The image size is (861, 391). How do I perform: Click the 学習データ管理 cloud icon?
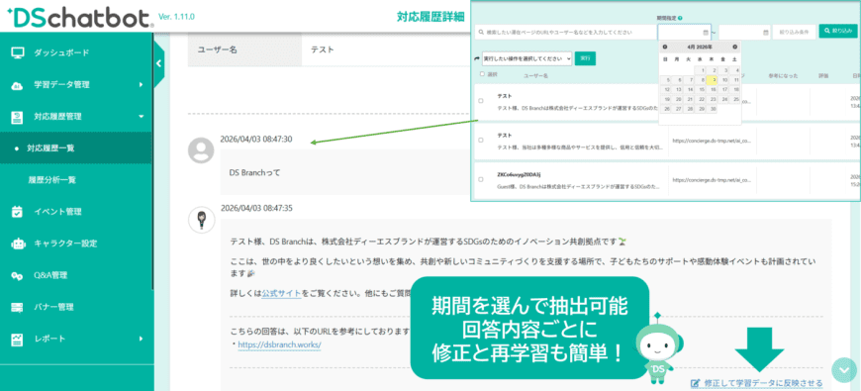click(18, 85)
